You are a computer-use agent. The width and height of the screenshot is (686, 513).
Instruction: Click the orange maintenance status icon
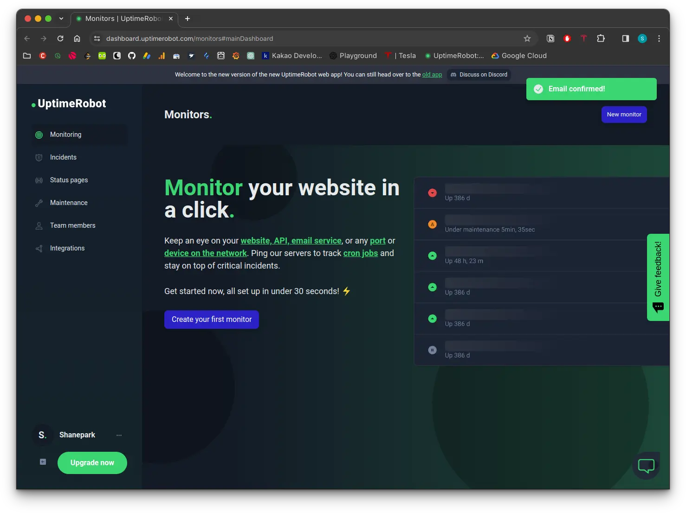[x=432, y=224]
